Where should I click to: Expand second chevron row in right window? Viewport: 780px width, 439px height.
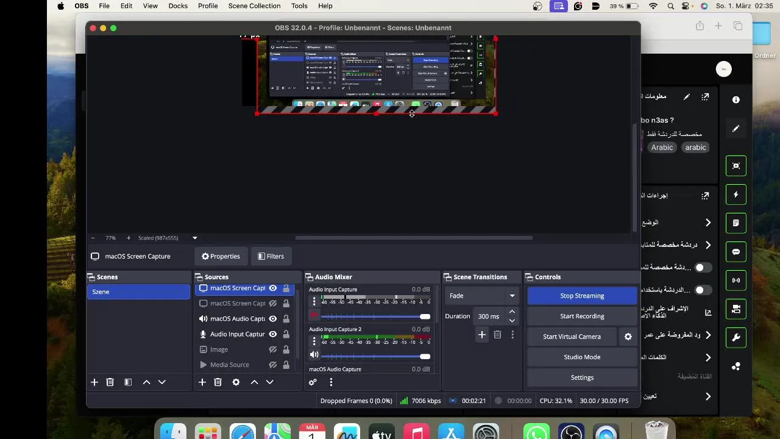(x=708, y=245)
